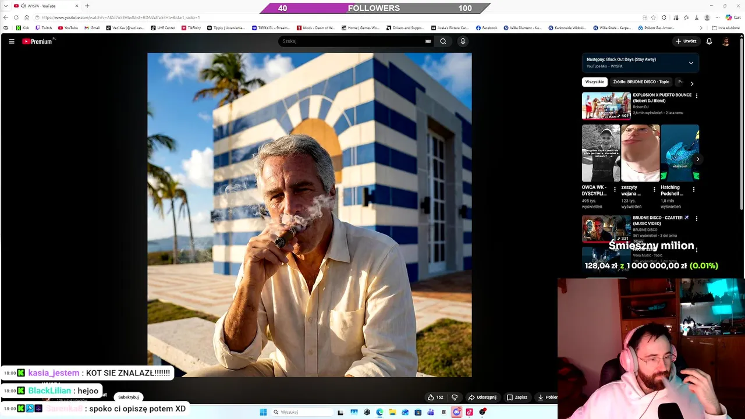Dislike the video with thumbs-down
This screenshot has width=745, height=419.
(455, 397)
